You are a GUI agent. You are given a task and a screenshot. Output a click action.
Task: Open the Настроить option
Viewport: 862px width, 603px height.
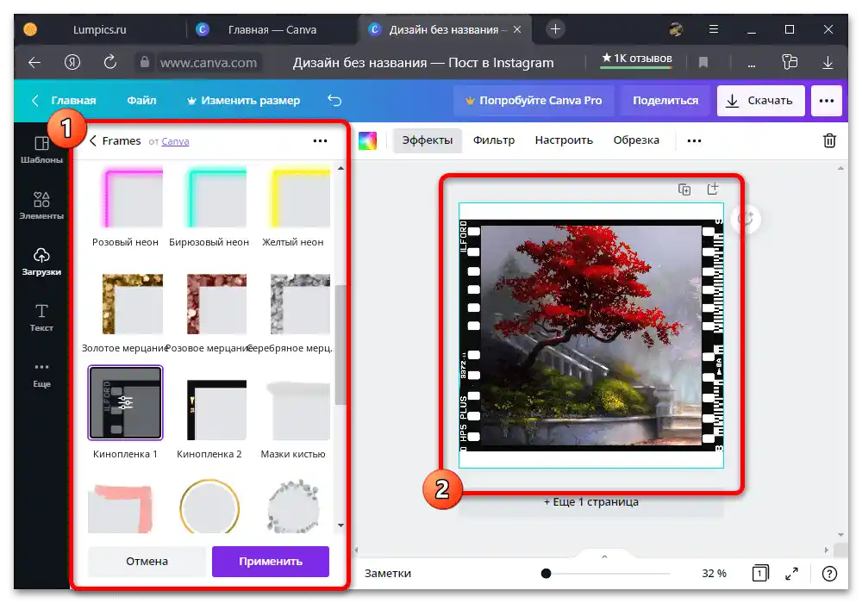click(x=564, y=140)
